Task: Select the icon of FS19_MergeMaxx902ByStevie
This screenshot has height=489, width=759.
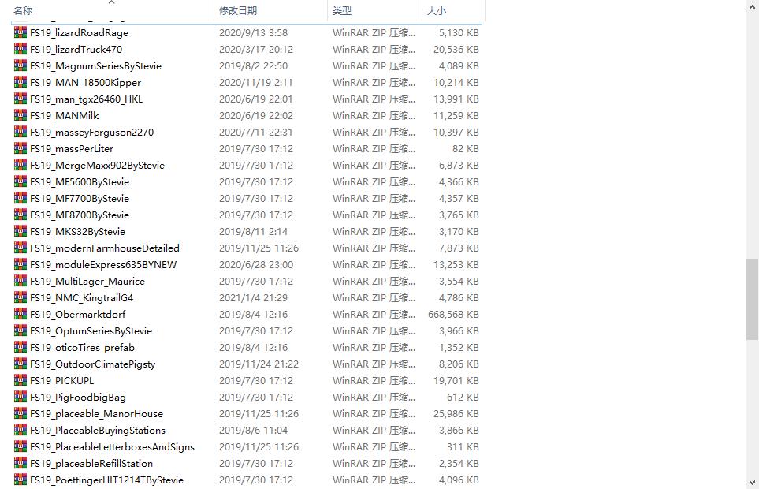Action: point(20,165)
